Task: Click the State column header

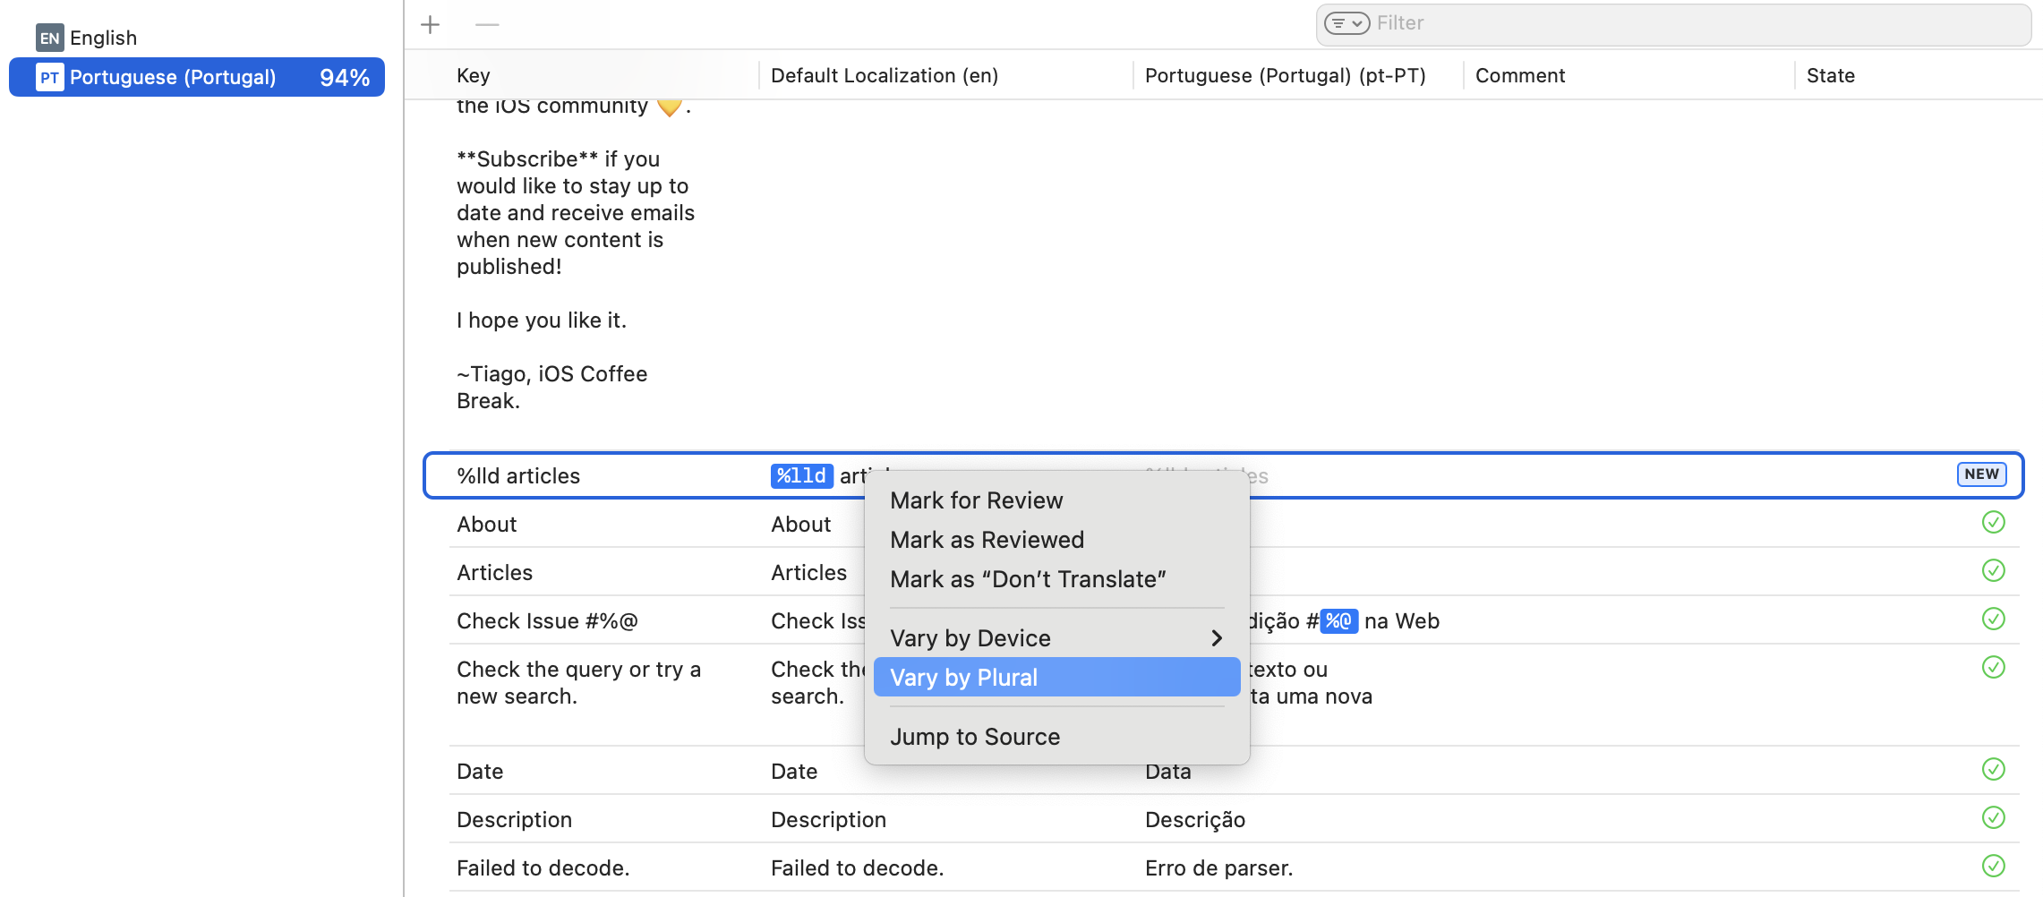Action: coord(1831,76)
